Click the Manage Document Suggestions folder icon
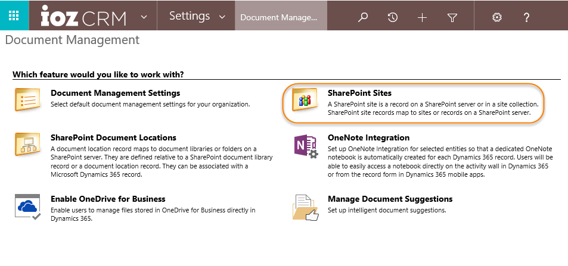This screenshot has height=266, width=568. [x=305, y=207]
